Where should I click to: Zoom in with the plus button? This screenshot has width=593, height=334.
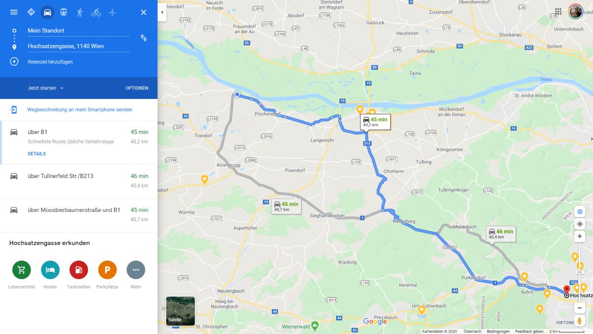coord(580,237)
